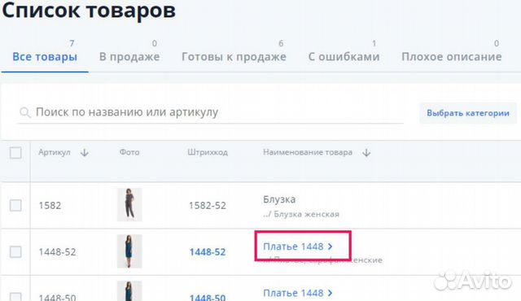Switch to the Все товары tab
Screen dimensions: 521x301
click(x=45, y=56)
